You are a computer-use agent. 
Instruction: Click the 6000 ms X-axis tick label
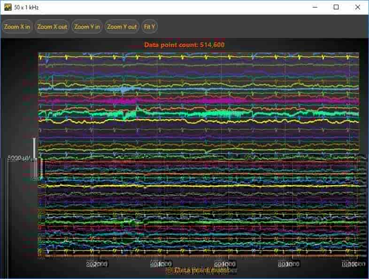(225, 264)
